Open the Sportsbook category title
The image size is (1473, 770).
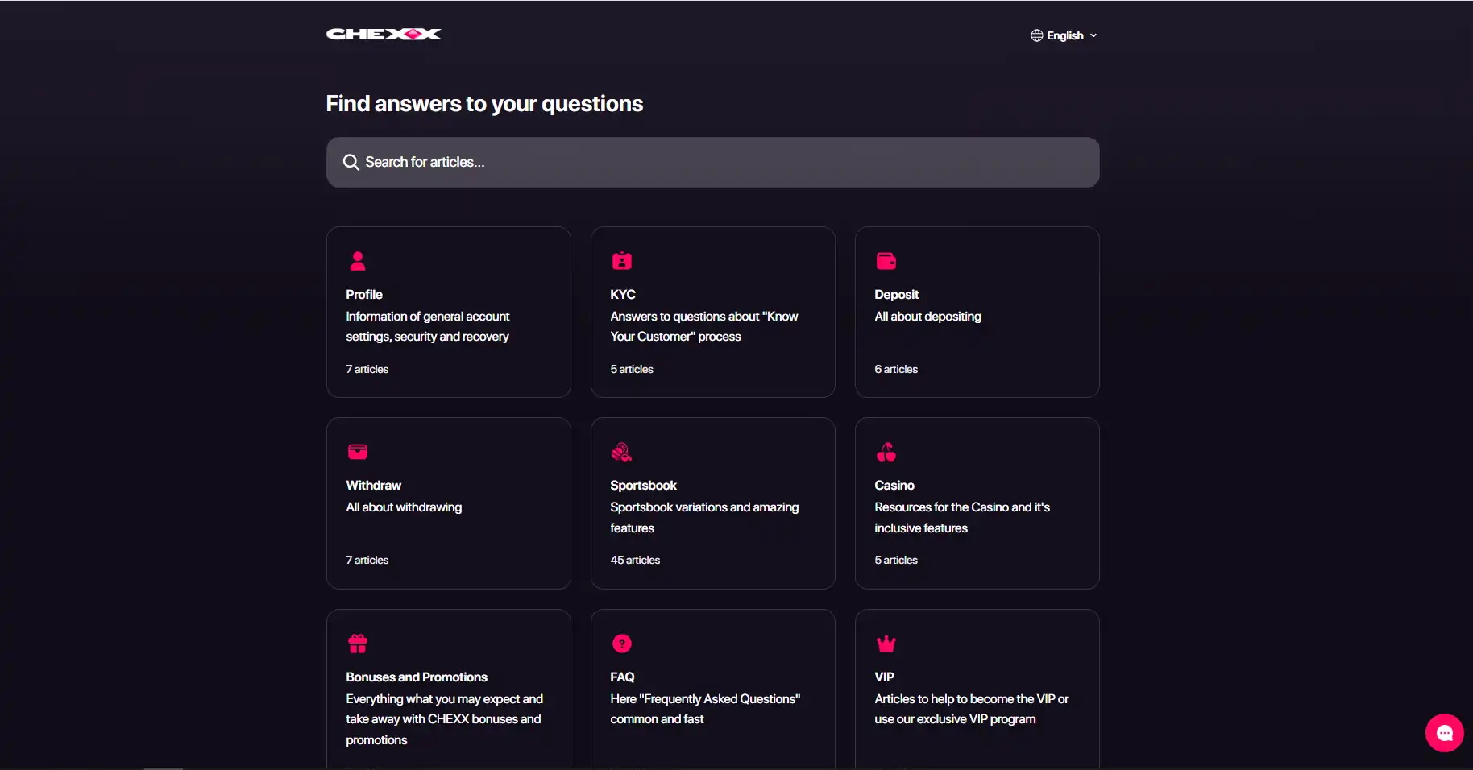[x=644, y=486]
